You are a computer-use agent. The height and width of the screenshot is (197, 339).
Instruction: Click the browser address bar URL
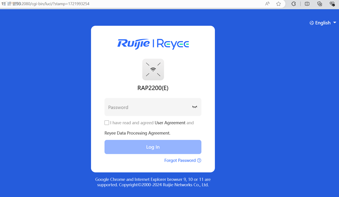pos(46,4)
